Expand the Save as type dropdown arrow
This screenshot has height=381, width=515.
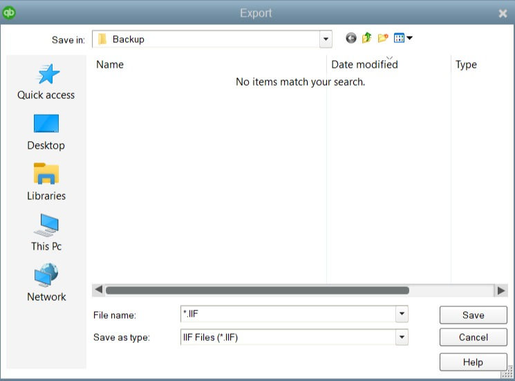coord(402,337)
